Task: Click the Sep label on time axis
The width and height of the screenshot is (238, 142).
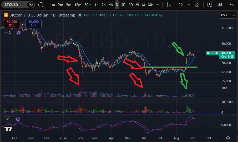Action: point(193,138)
